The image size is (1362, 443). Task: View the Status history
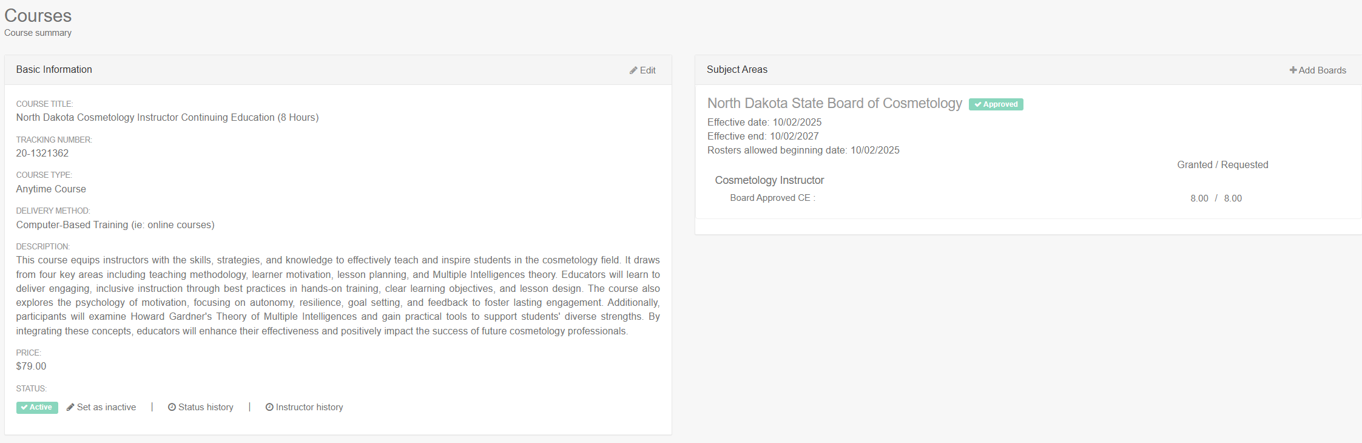[x=206, y=407]
